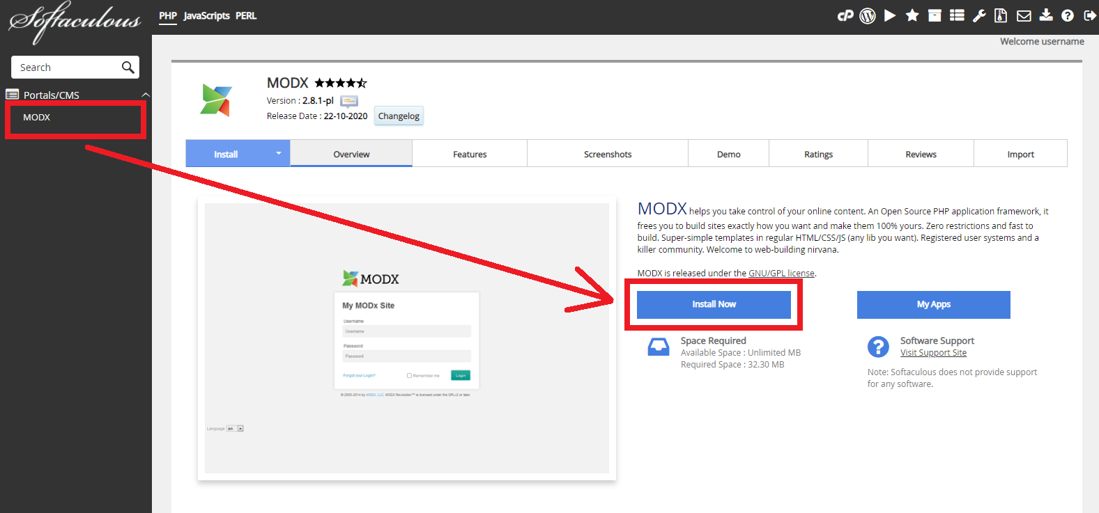Click the Install Now button
The image size is (1099, 513).
(x=714, y=304)
